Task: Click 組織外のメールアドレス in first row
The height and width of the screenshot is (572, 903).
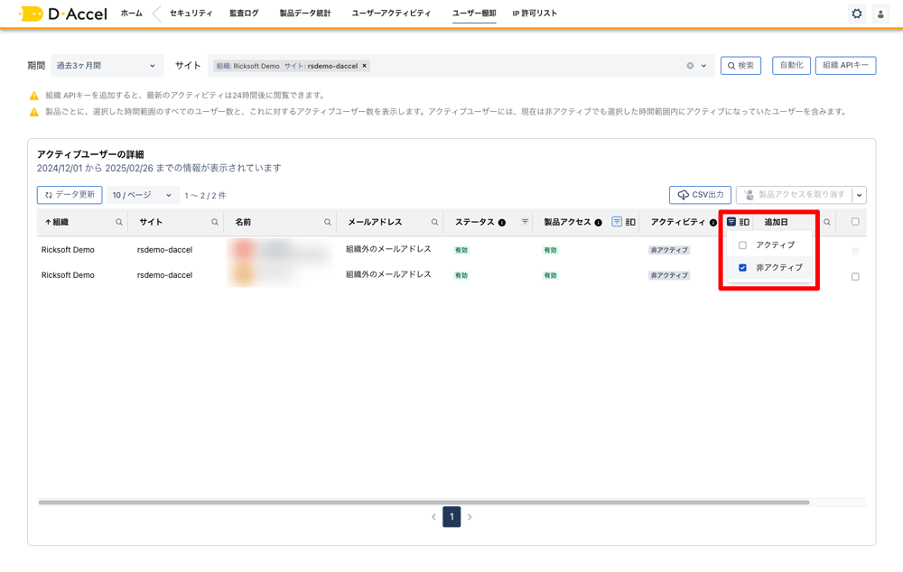Action: pos(388,249)
